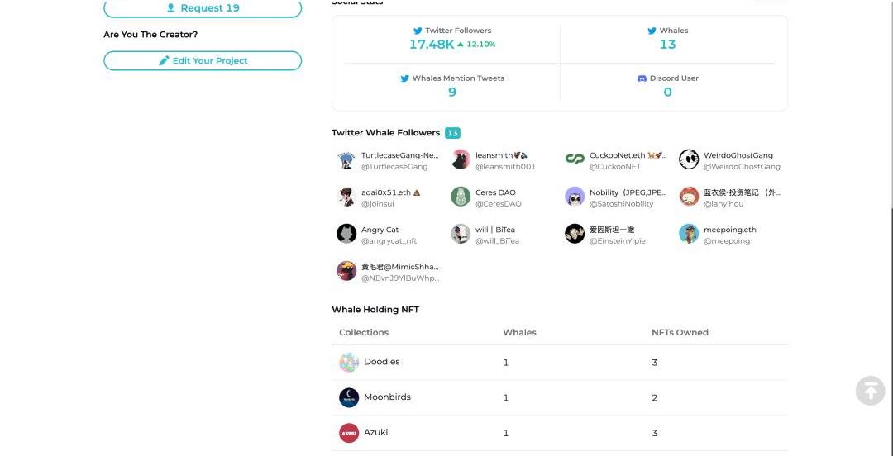Click the scroll-to-top arrow button
This screenshot has width=893, height=456.
(870, 391)
